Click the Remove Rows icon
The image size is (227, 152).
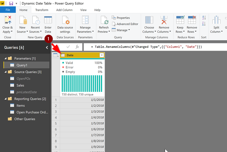coord(192,20)
